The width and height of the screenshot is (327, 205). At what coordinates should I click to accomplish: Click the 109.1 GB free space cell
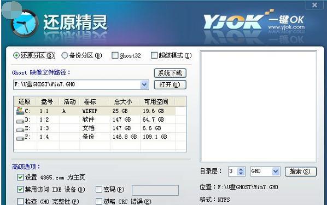pyautogui.click(x=155, y=136)
